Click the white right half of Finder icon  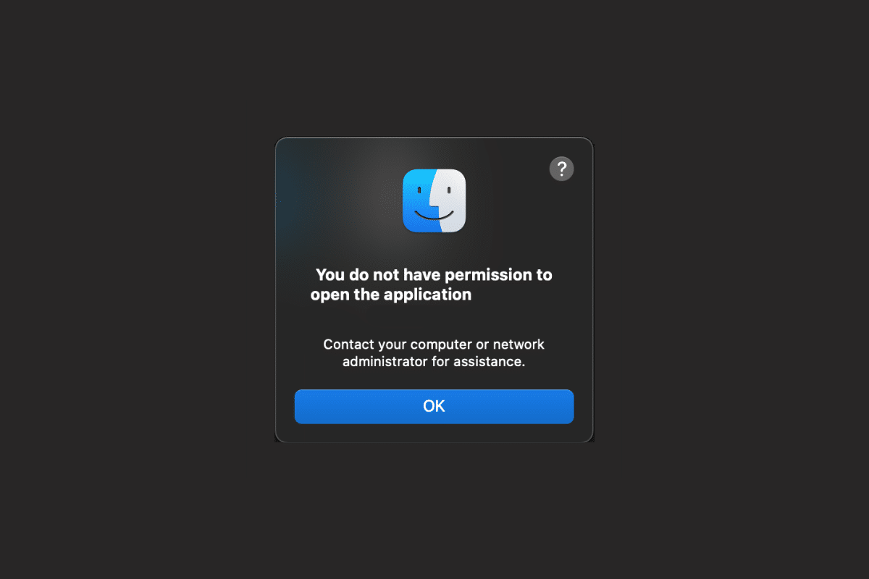(452, 200)
